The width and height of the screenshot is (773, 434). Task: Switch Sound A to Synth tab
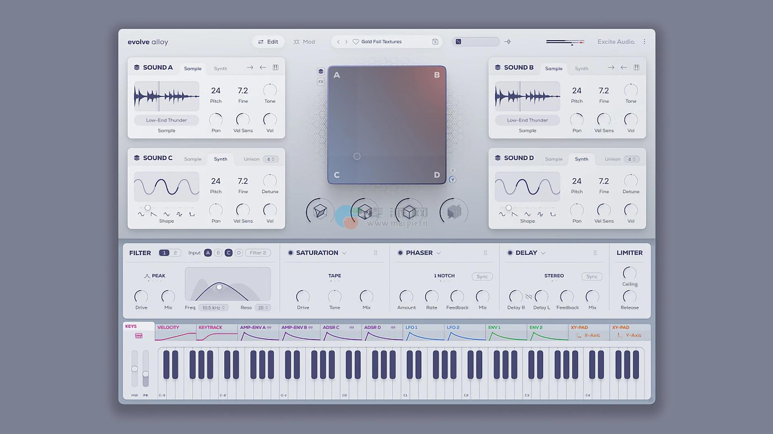pyautogui.click(x=220, y=69)
